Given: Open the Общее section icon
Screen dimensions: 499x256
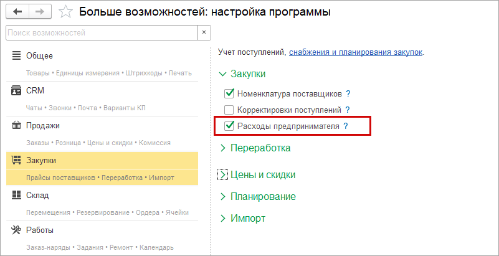Looking at the screenshot, I should (17, 56).
